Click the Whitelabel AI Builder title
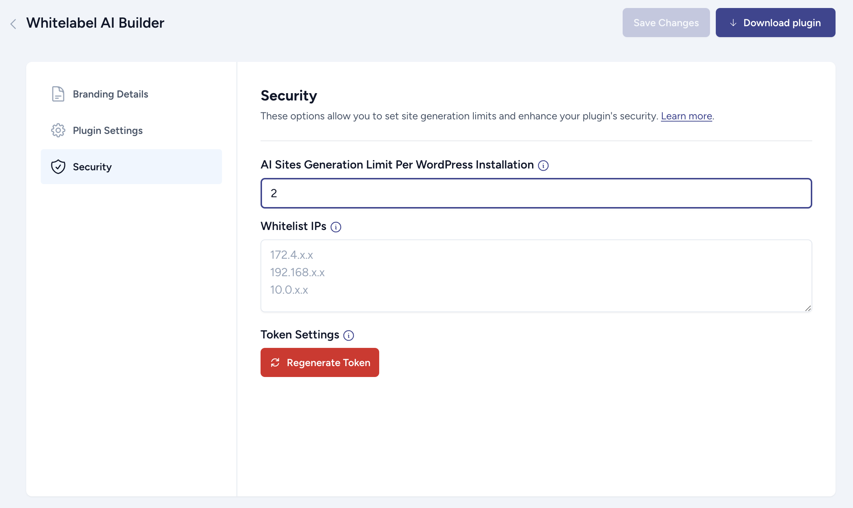This screenshot has height=508, width=853. pos(95,23)
